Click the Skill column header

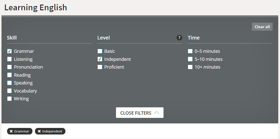12,38
